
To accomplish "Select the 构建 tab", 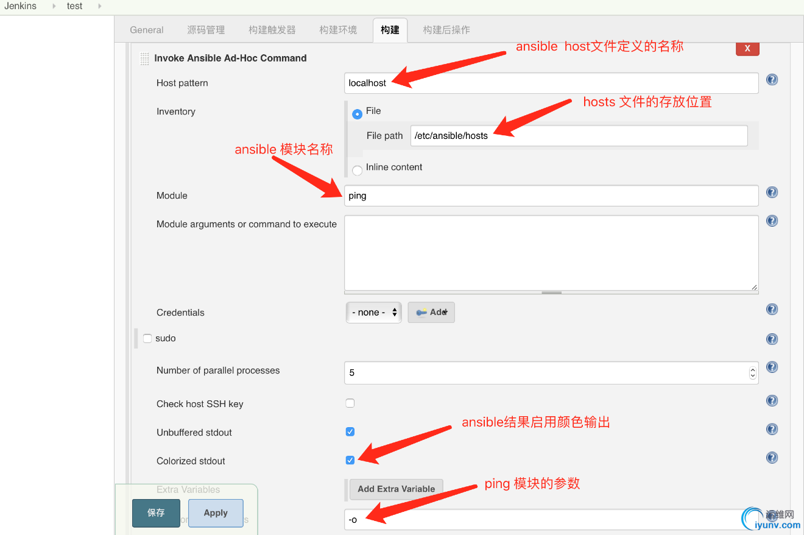I will coord(390,30).
